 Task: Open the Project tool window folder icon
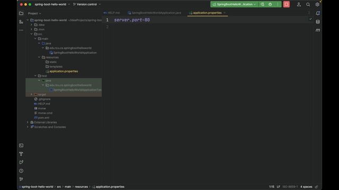click(21, 13)
